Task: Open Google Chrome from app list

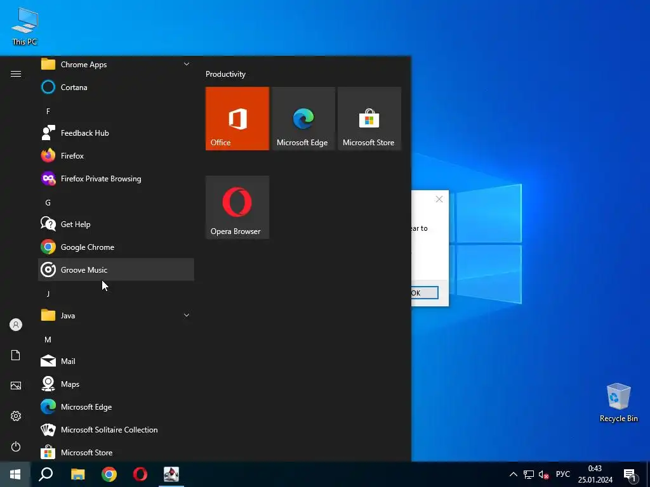Action: [116, 247]
